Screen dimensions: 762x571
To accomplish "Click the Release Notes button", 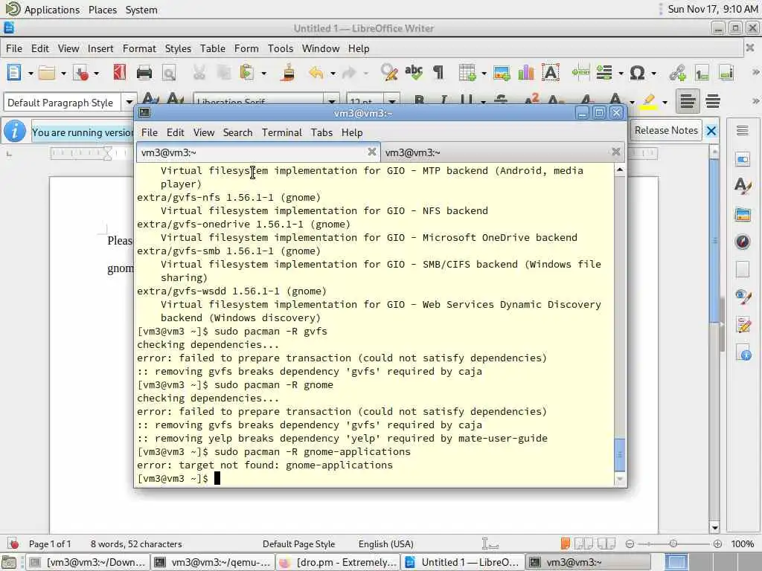I will tap(666, 130).
